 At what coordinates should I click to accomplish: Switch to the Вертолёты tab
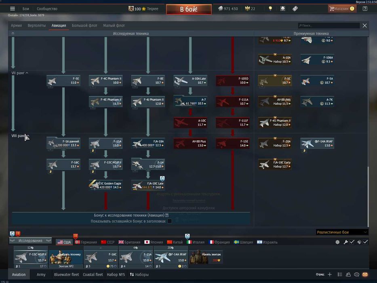tap(36, 25)
